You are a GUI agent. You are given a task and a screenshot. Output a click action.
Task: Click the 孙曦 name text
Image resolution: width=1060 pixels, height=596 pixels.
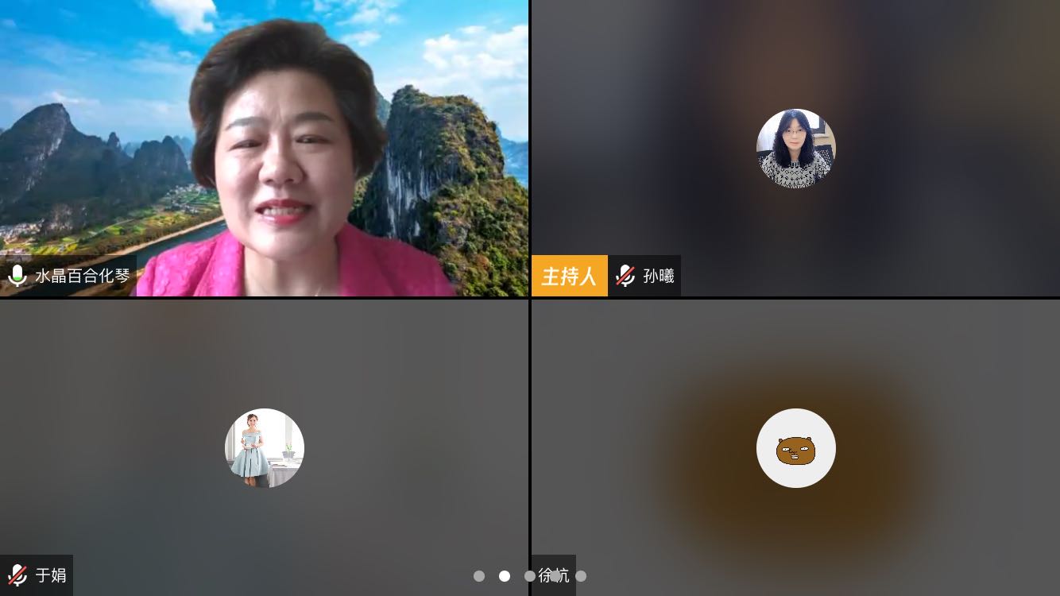pyautogui.click(x=658, y=276)
